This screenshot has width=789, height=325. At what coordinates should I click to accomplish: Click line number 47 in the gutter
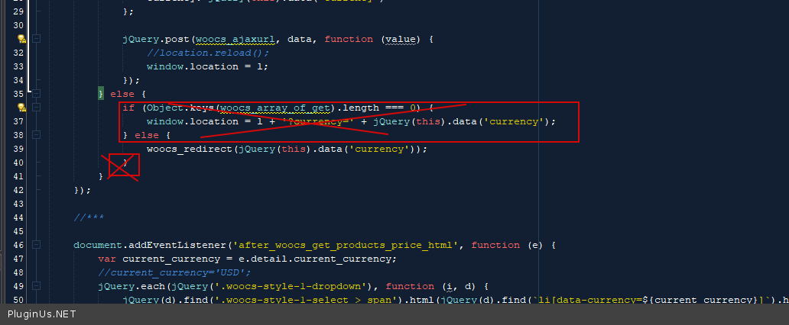click(18, 259)
